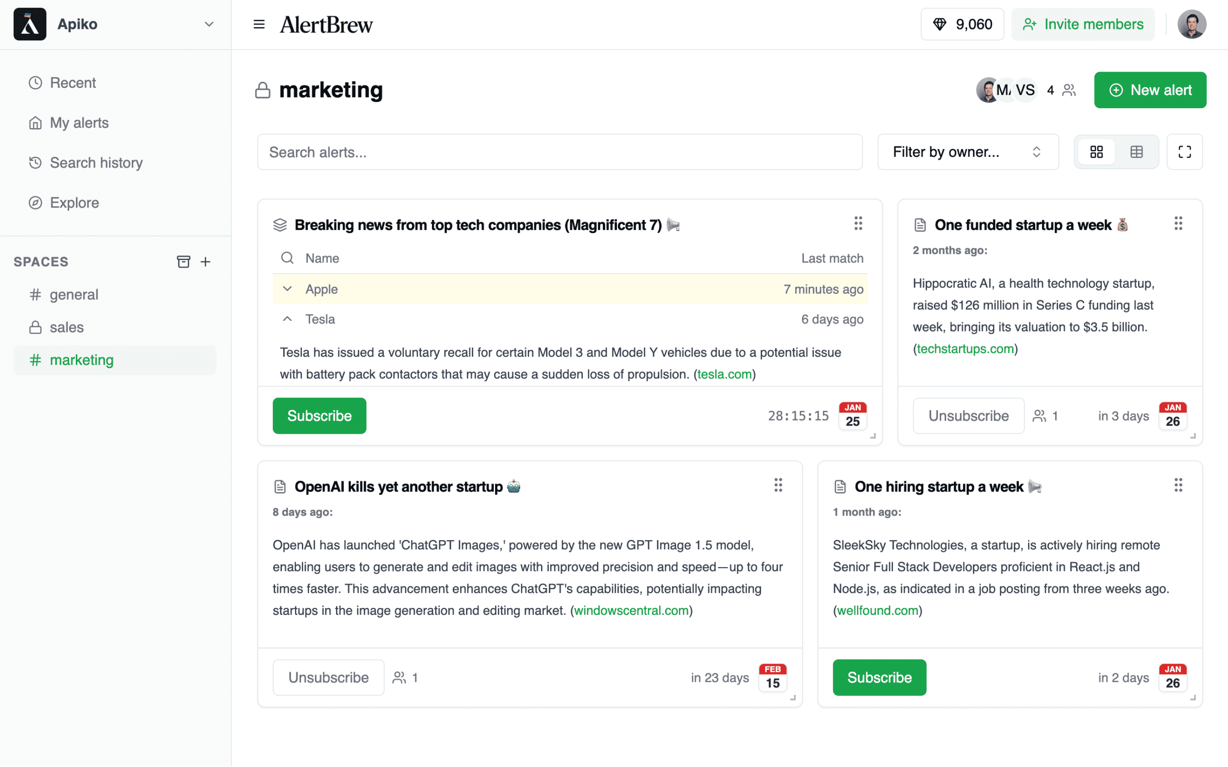Screen dimensions: 1228x767
Task: Open the sales space
Action: click(x=67, y=327)
